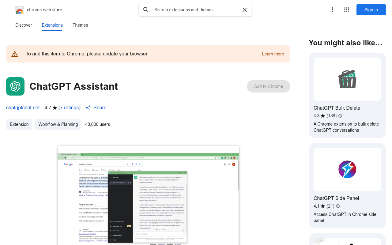The height and width of the screenshot is (245, 392).
Task: Sign in to the Chrome Web Store
Action: [x=371, y=10]
